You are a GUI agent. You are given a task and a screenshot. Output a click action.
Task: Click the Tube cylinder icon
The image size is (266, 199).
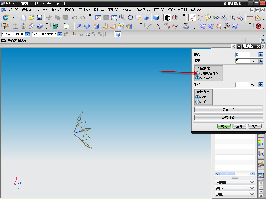click(x=40, y=26)
